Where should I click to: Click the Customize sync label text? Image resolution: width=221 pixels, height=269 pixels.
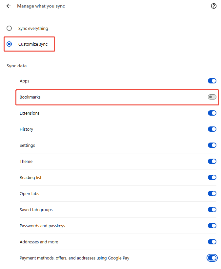pyautogui.click(x=33, y=44)
